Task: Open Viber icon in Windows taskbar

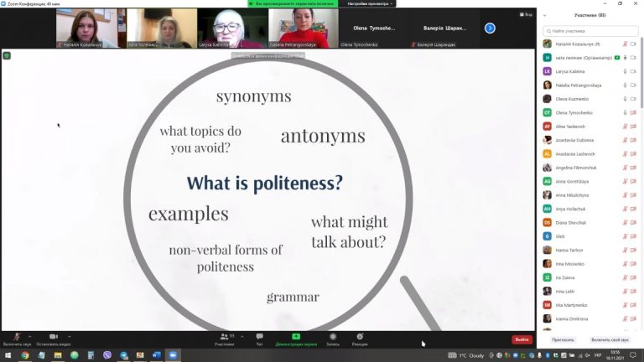Action: (x=107, y=355)
